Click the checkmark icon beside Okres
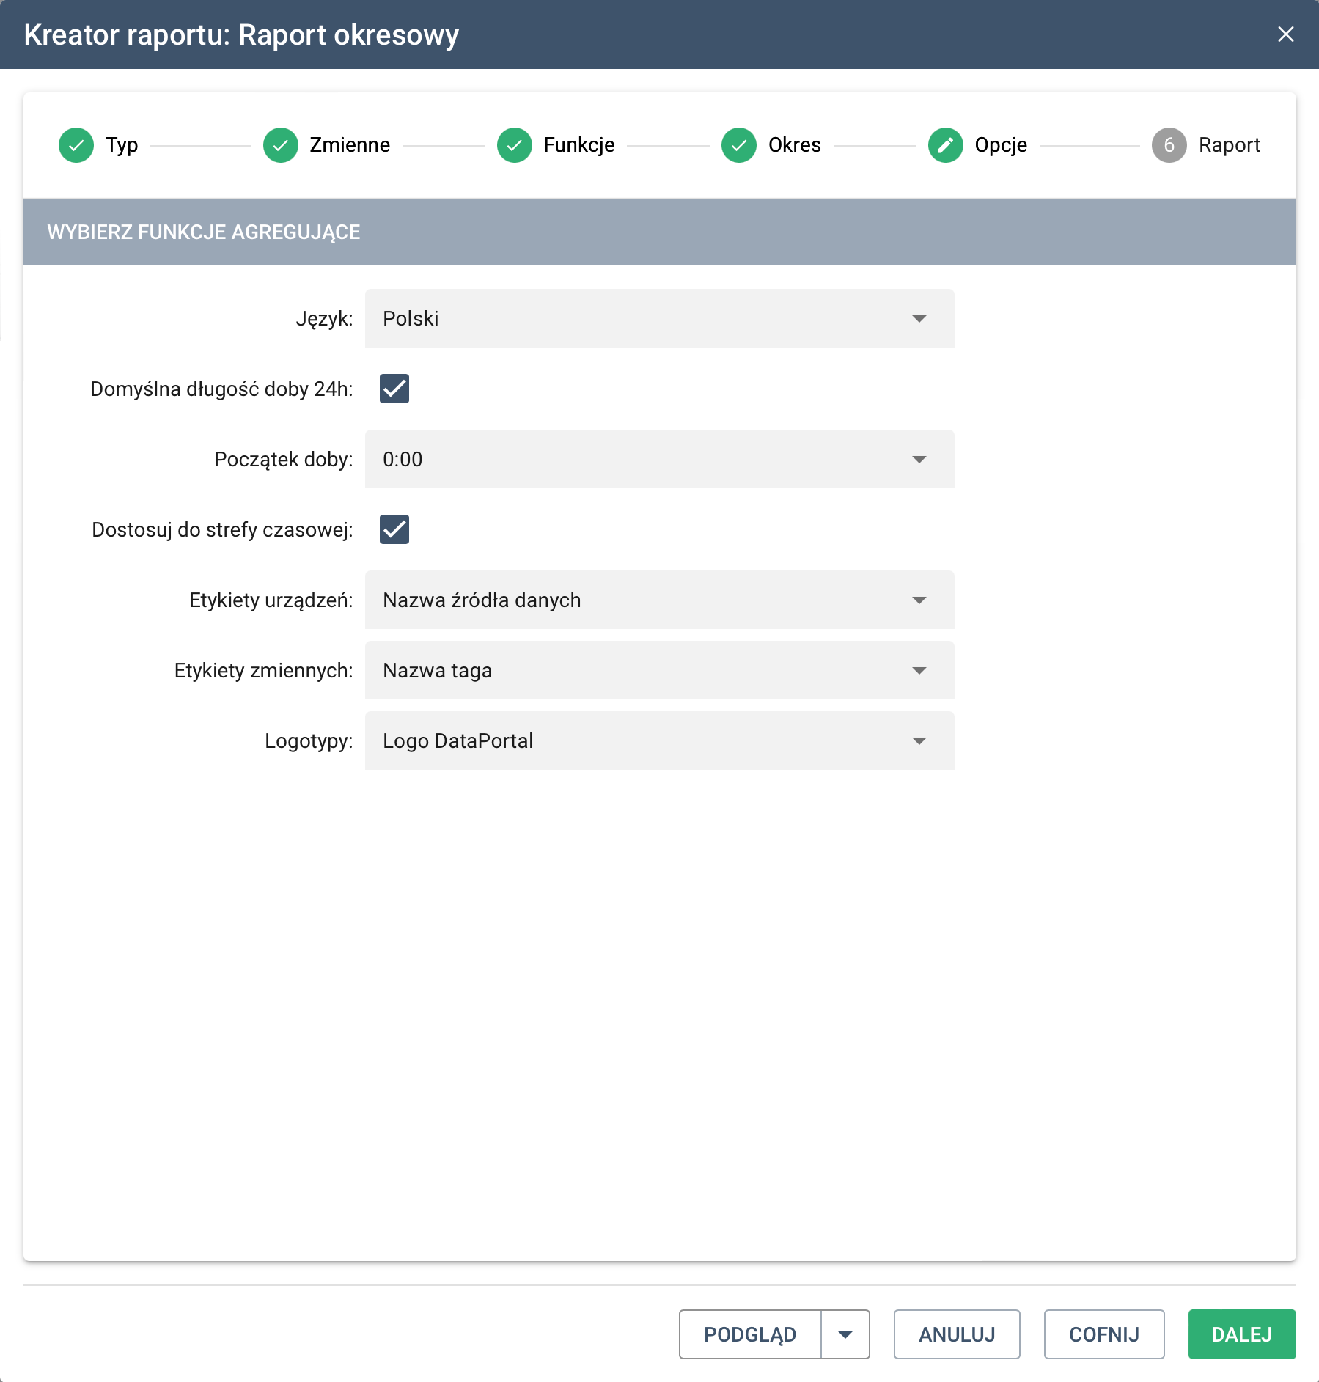 739,145
